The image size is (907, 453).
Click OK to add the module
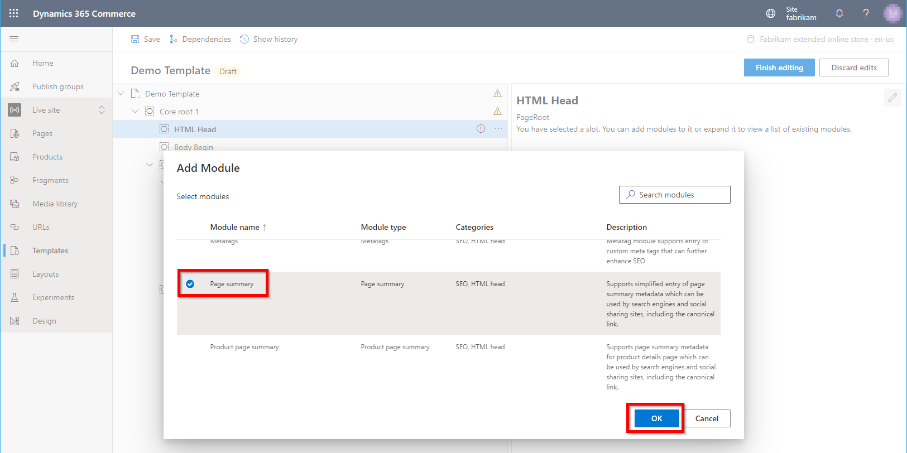pos(657,418)
